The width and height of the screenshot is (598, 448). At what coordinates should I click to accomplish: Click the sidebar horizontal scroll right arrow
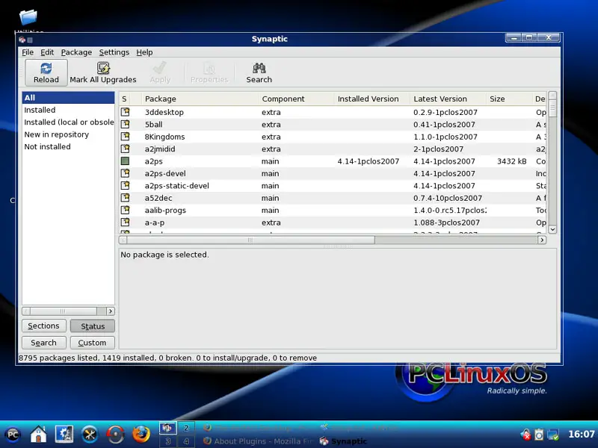(x=111, y=311)
